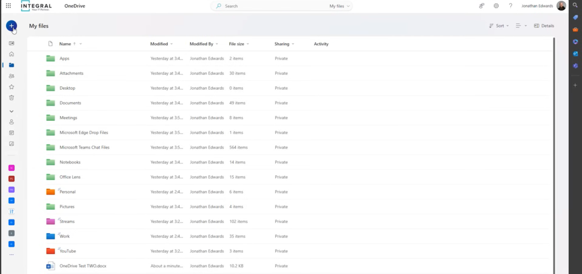
Task: Open the red YouTube folder
Action: 68,251
